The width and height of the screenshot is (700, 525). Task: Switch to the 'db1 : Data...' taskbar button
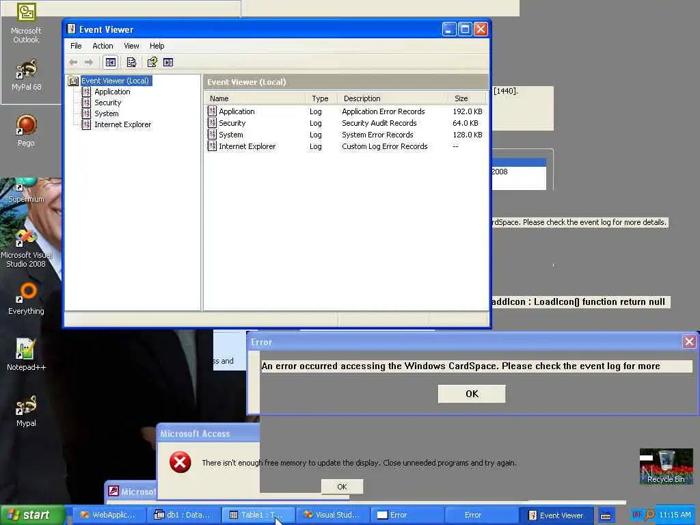tap(184, 515)
